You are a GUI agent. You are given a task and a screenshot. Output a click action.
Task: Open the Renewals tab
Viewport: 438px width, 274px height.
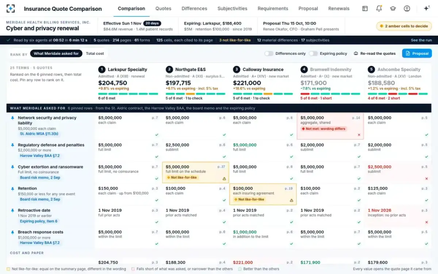click(x=339, y=8)
